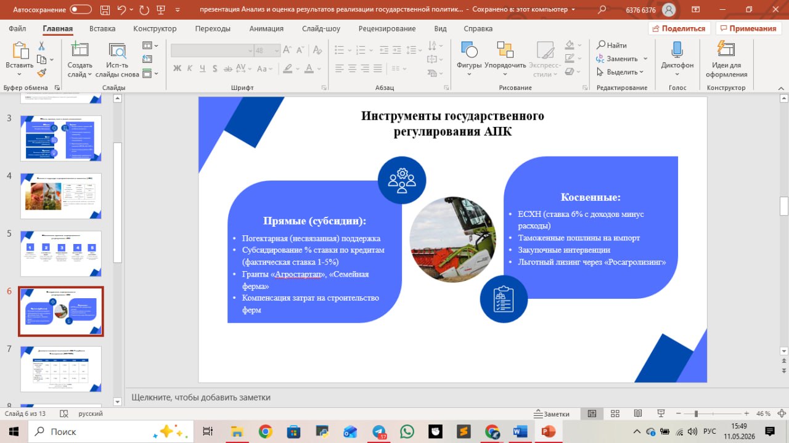This screenshot has height=443, width=789.
Task: Click the 6376 6376 account name
Action: tap(640, 10)
